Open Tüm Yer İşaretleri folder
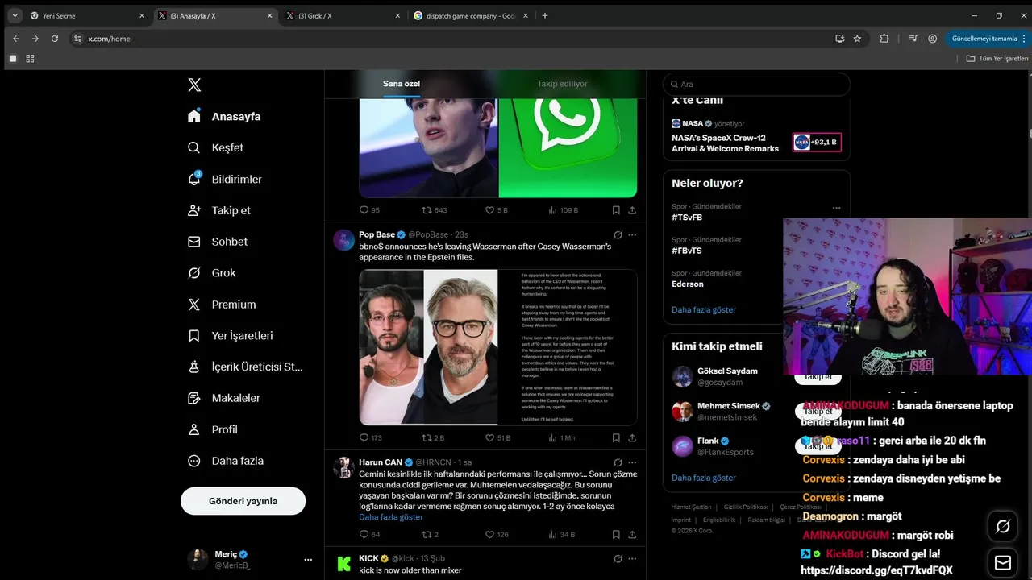This screenshot has width=1032, height=580. tap(997, 59)
